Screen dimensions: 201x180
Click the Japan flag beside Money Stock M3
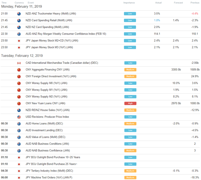coord(19,47)
